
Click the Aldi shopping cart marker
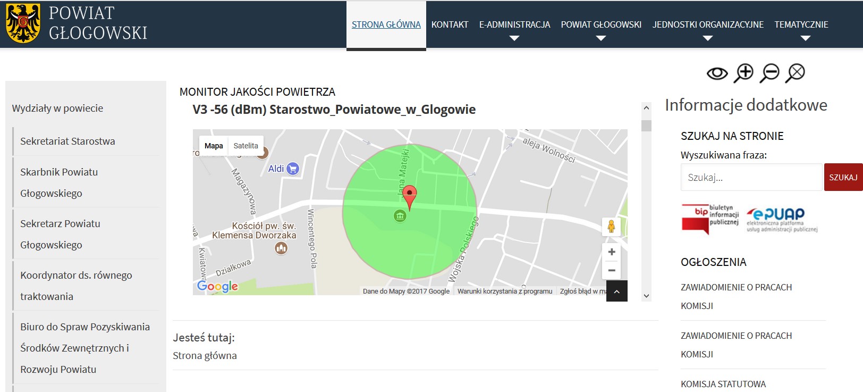[x=293, y=169]
